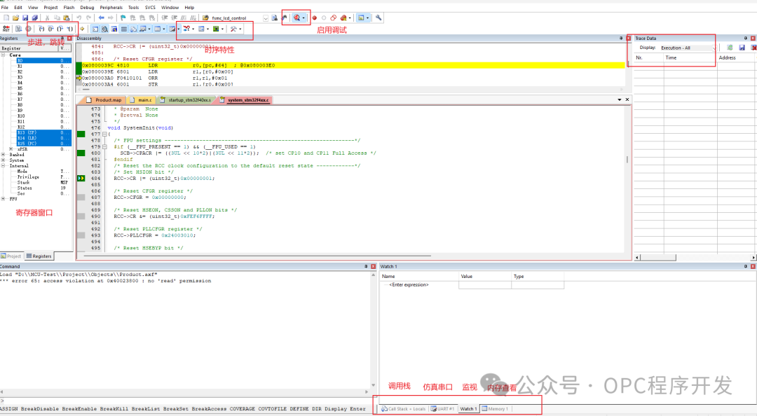The height and width of the screenshot is (416, 757).
Task: Click the Open file icon
Action: [x=16, y=18]
